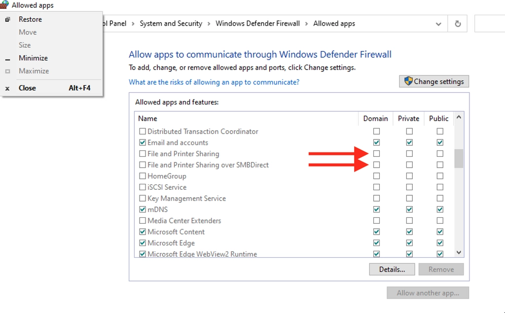Click the list scroll up arrow
This screenshot has width=505, height=313.
point(459,117)
